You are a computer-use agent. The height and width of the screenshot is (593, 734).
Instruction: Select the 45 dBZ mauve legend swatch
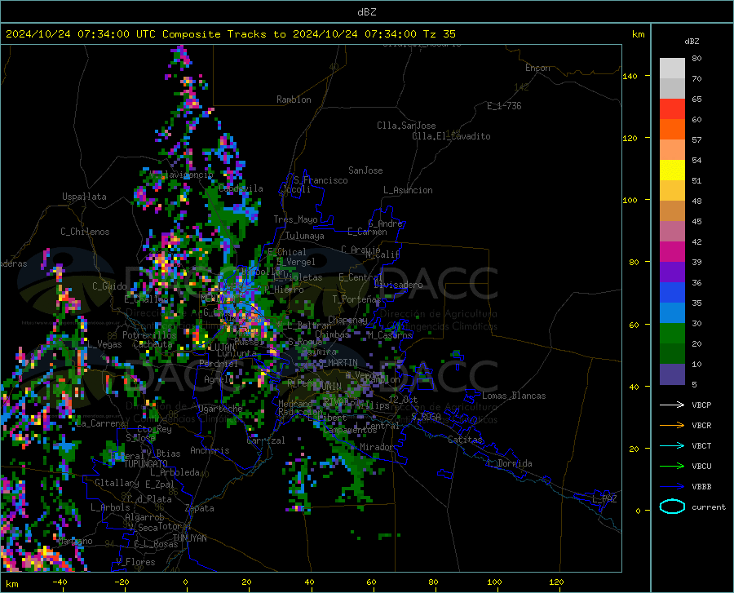pyautogui.click(x=672, y=232)
